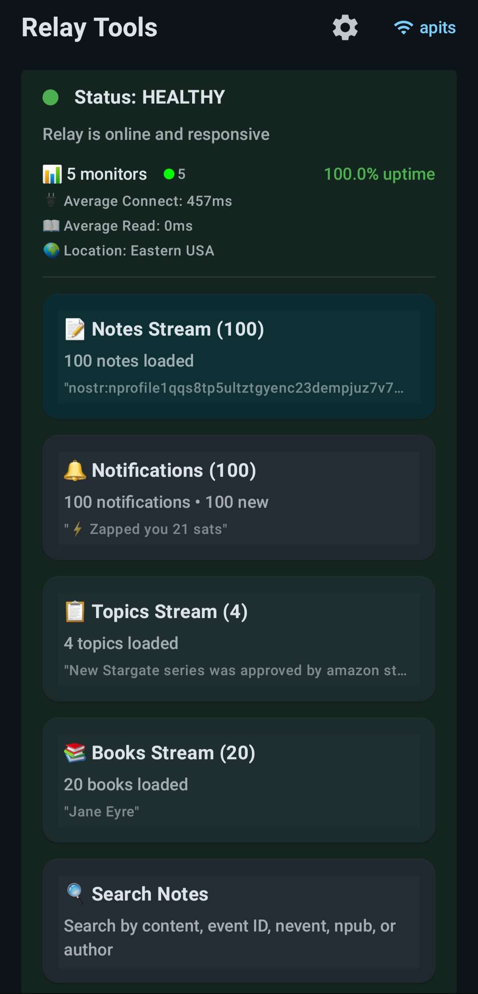Tap the 5 monitors label
The width and height of the screenshot is (478, 994).
pos(107,174)
